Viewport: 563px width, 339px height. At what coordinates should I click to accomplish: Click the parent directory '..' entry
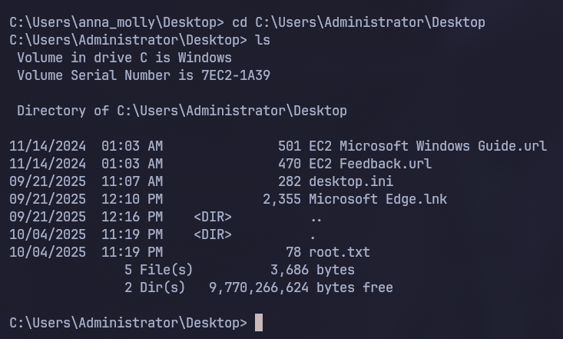click(x=316, y=217)
